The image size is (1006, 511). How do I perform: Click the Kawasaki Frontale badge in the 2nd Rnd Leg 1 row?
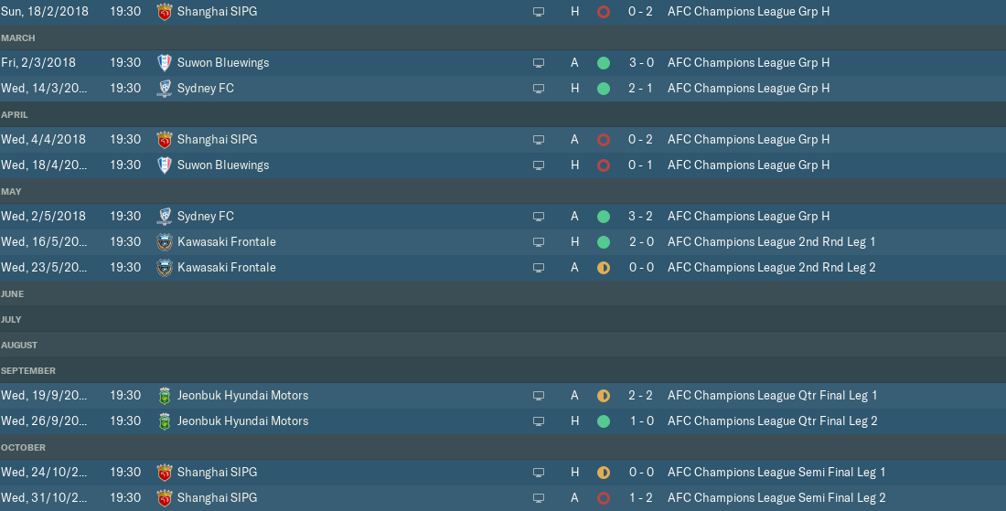tap(165, 241)
